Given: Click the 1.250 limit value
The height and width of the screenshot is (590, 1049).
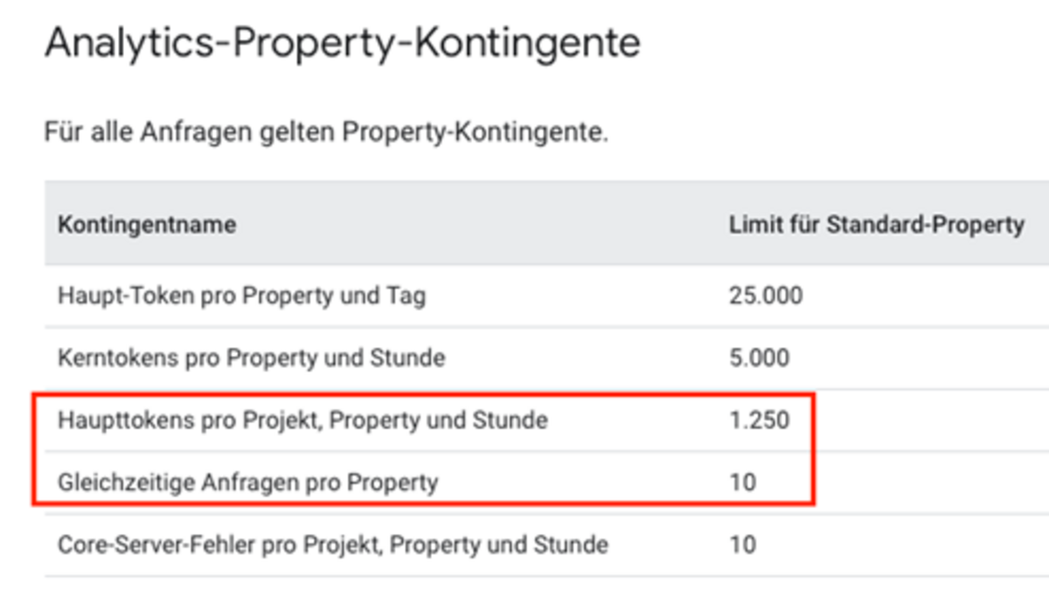Looking at the screenshot, I should coord(759,420).
